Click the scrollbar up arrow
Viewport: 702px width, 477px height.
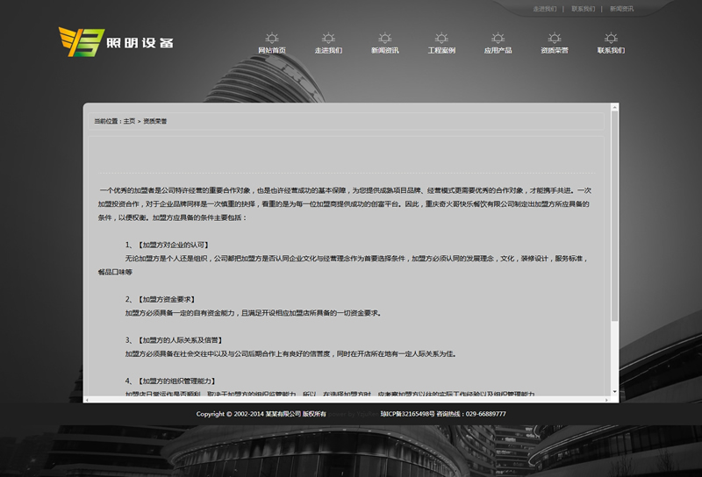point(615,108)
